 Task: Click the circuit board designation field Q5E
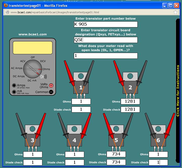tap(106, 40)
